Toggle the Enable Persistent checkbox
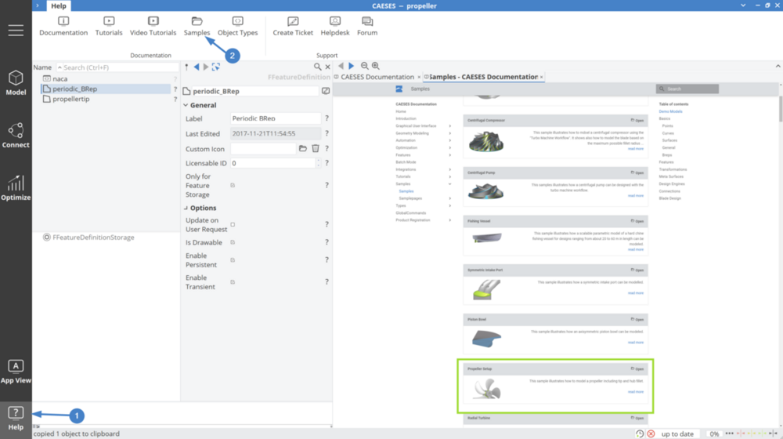The image size is (783, 439). pos(233,260)
